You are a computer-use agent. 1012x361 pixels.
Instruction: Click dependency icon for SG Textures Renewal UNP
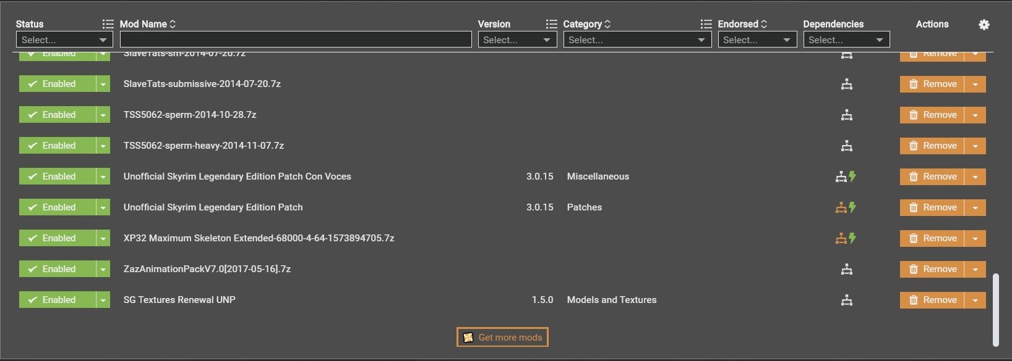847,301
